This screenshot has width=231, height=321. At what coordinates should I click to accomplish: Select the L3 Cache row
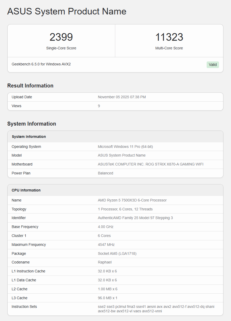(x=115, y=298)
